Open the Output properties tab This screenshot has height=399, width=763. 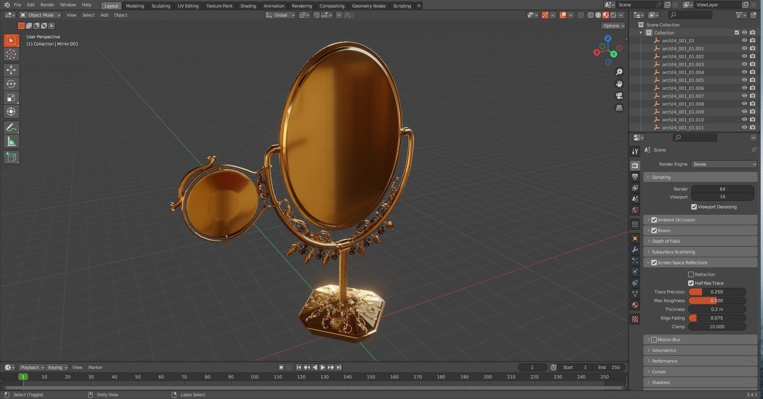[x=635, y=177]
